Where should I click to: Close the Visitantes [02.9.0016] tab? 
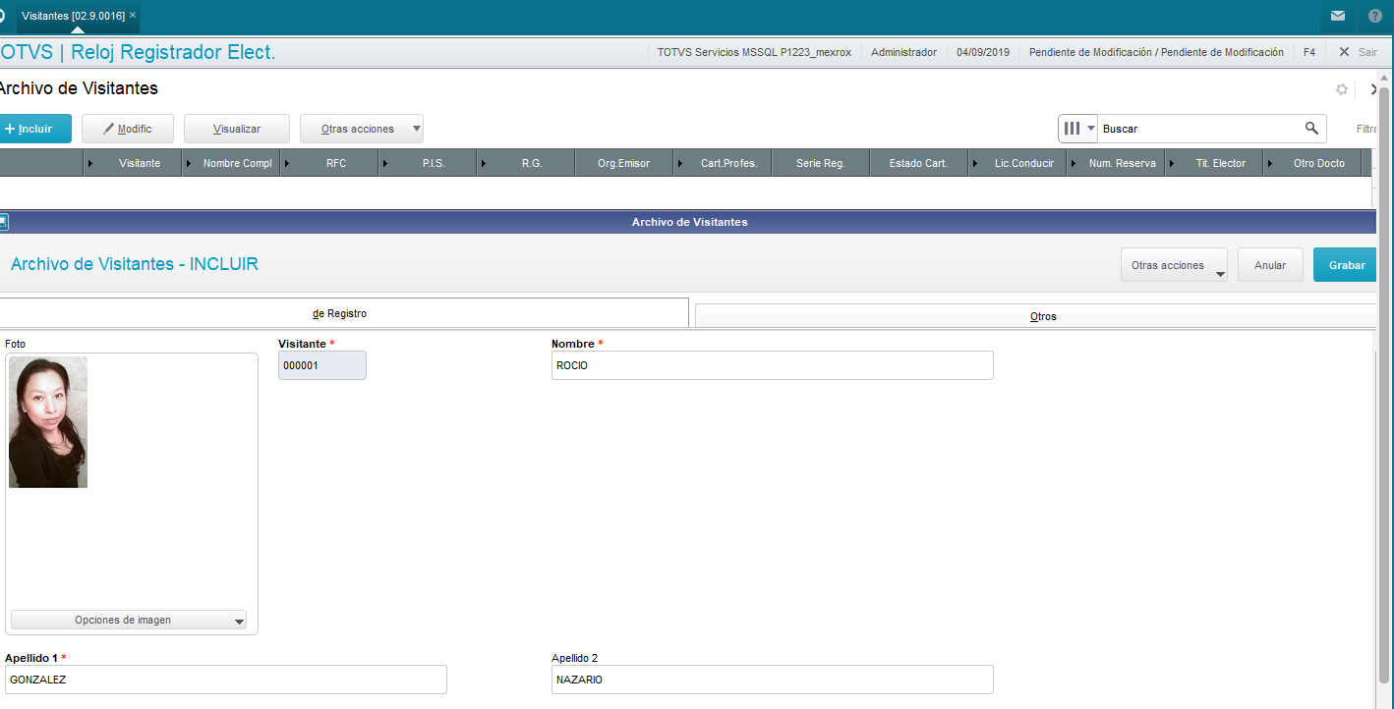(x=133, y=16)
